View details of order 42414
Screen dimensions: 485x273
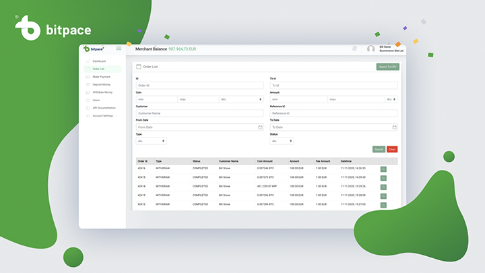point(383,187)
